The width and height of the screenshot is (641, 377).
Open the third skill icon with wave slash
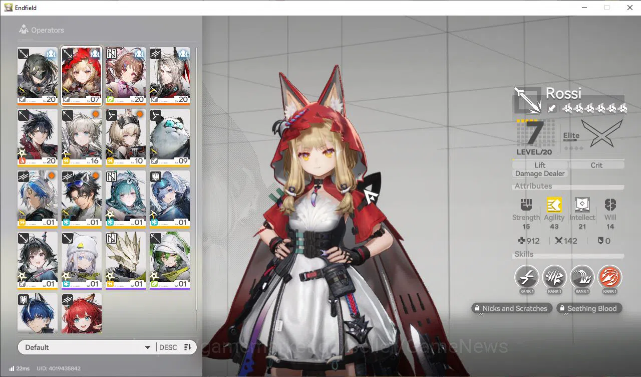tap(582, 277)
